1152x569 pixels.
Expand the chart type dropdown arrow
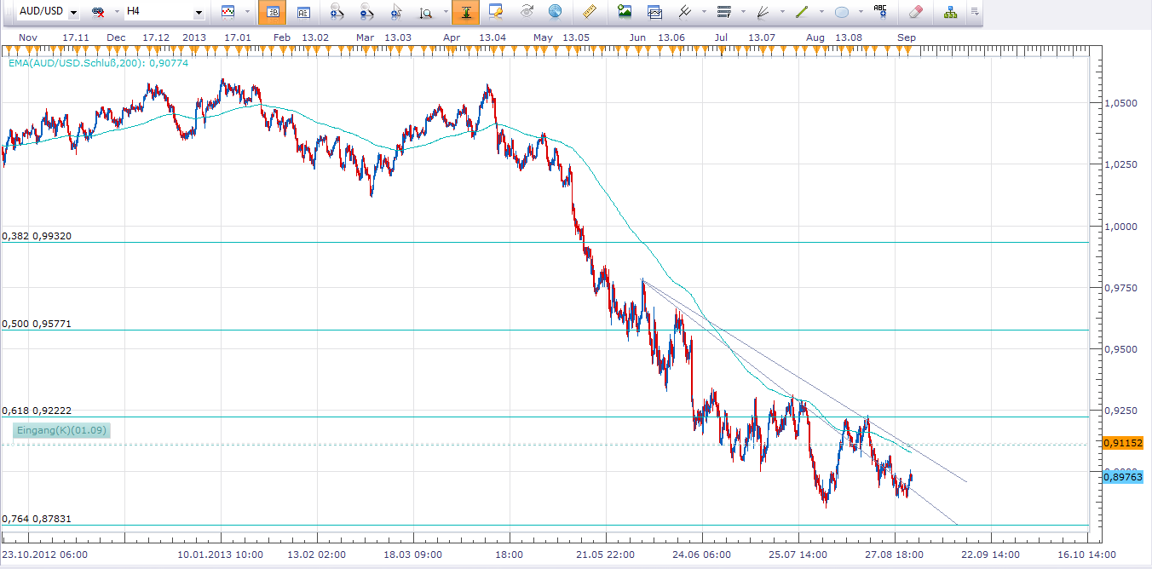pyautogui.click(x=247, y=13)
